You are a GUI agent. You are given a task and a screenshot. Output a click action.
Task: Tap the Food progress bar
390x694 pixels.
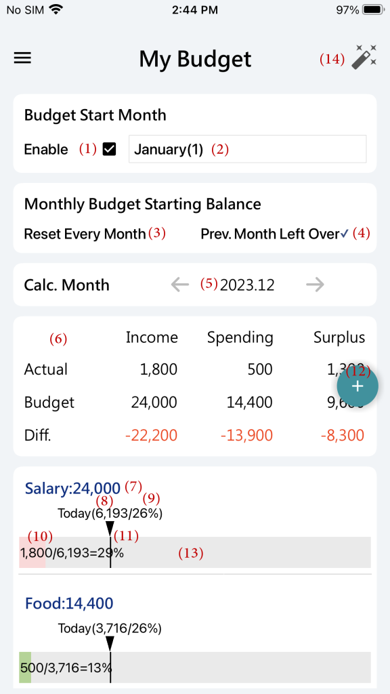tap(194, 668)
